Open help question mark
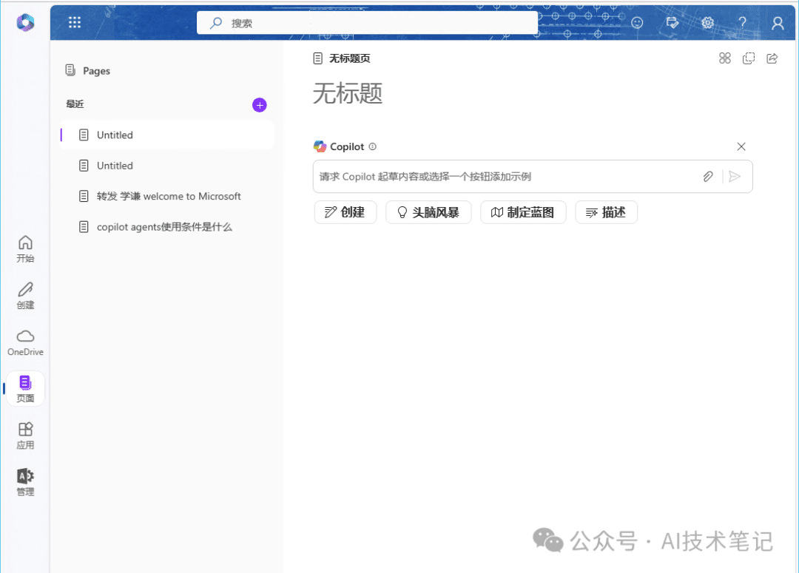Viewport: 799px width, 573px height. point(743,22)
